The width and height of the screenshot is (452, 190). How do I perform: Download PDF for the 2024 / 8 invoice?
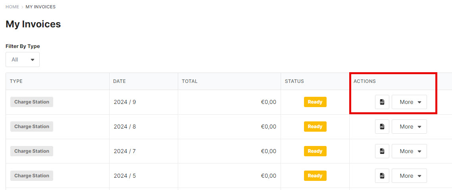point(382,127)
